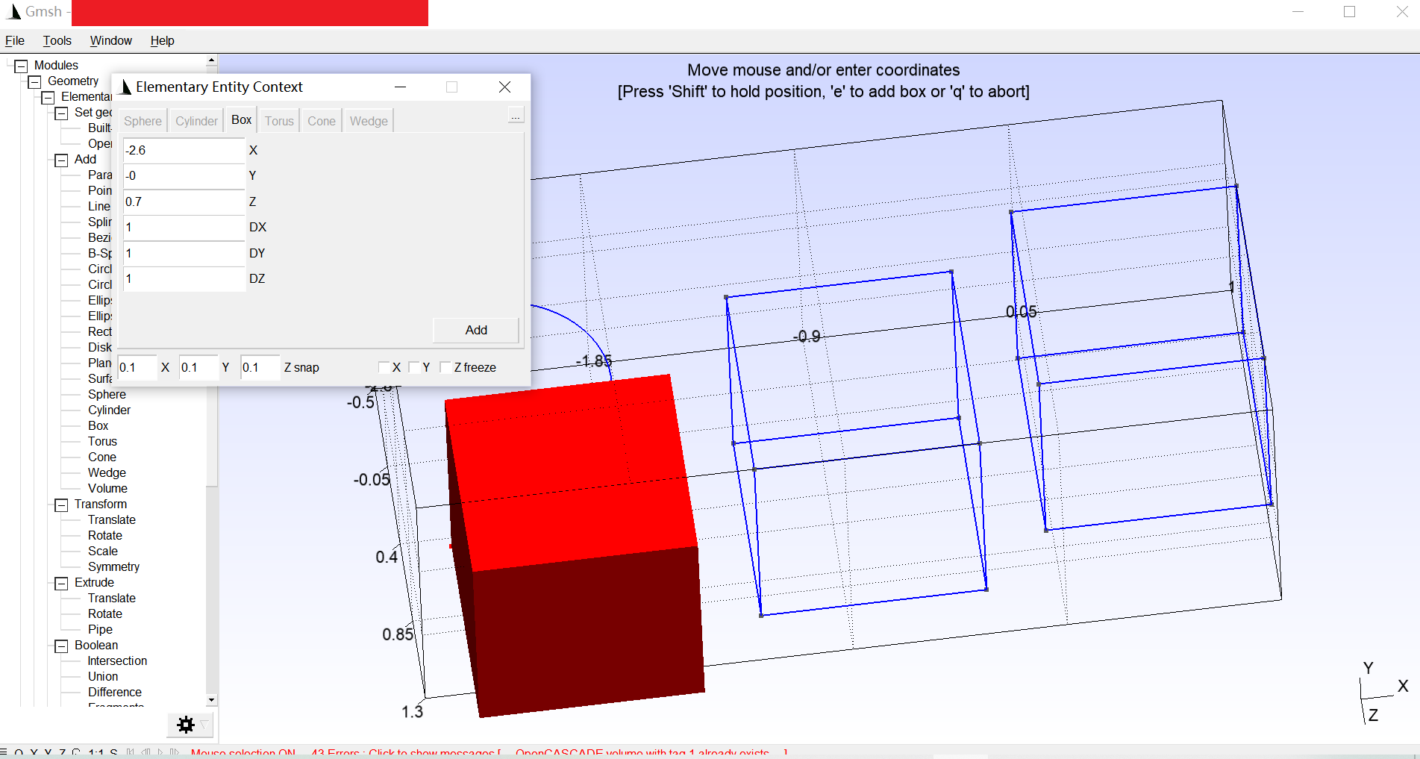Collapse the Add tree node

pyautogui.click(x=61, y=160)
